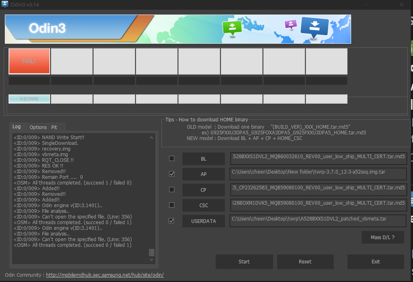Click the BL file path field
This screenshot has height=282, width=413.
click(318, 158)
